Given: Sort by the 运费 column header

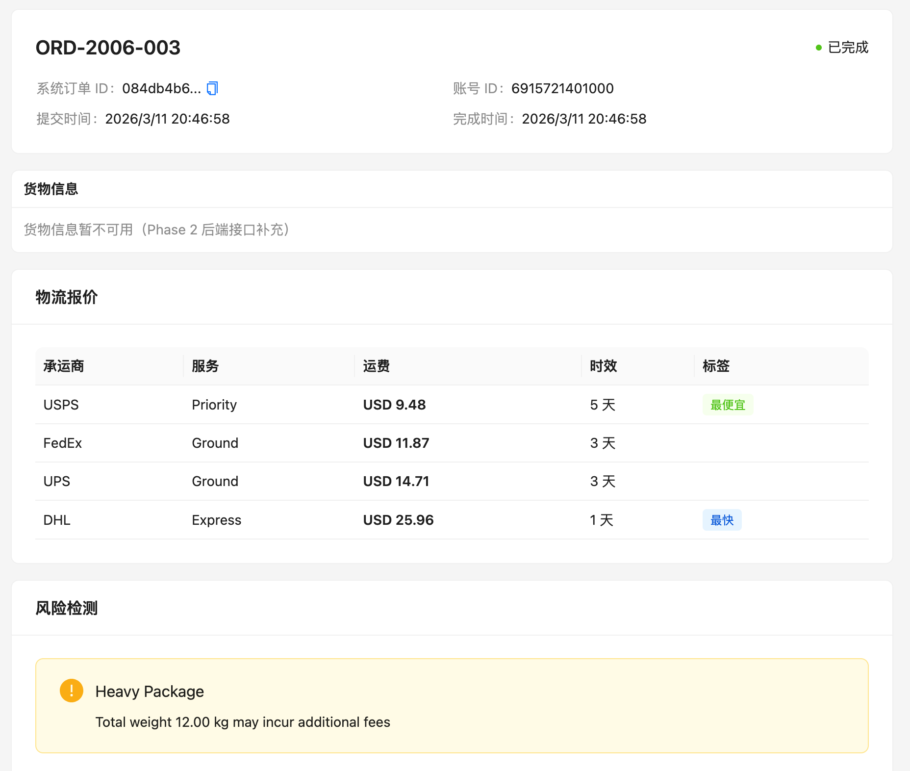Looking at the screenshot, I should pyautogui.click(x=376, y=366).
